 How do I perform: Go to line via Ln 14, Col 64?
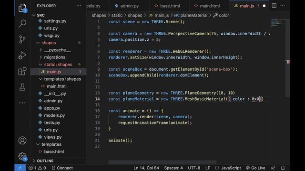(146, 168)
